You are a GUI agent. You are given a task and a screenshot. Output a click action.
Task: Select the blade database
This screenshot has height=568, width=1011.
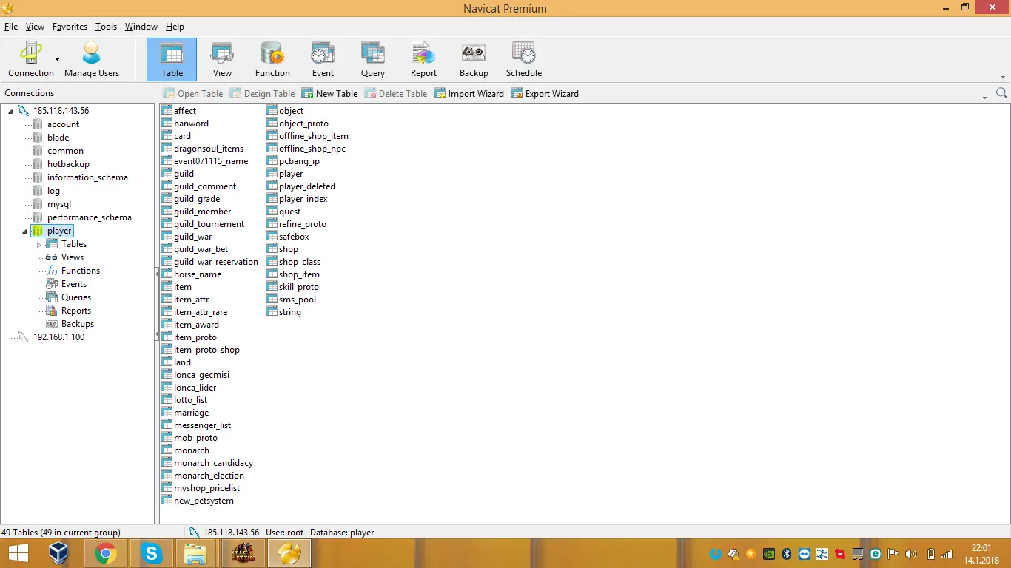point(58,138)
